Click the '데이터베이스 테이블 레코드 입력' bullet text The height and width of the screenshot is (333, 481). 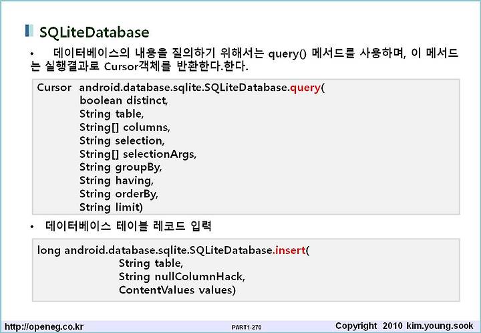point(128,226)
